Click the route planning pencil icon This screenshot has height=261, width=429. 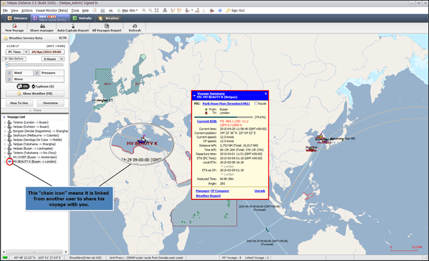point(173,10)
